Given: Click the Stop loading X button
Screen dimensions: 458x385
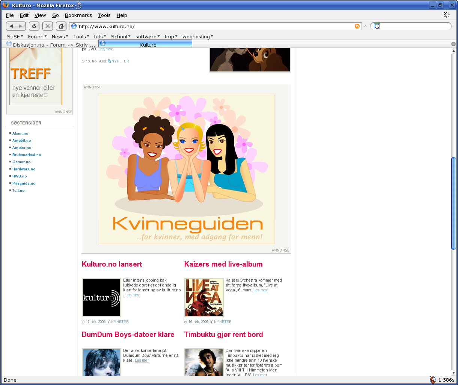Looking at the screenshot, I should [48, 26].
